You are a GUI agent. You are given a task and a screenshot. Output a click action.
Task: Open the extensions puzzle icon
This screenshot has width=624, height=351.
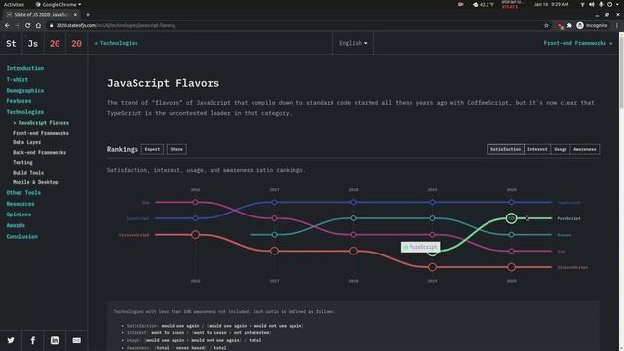[569, 26]
